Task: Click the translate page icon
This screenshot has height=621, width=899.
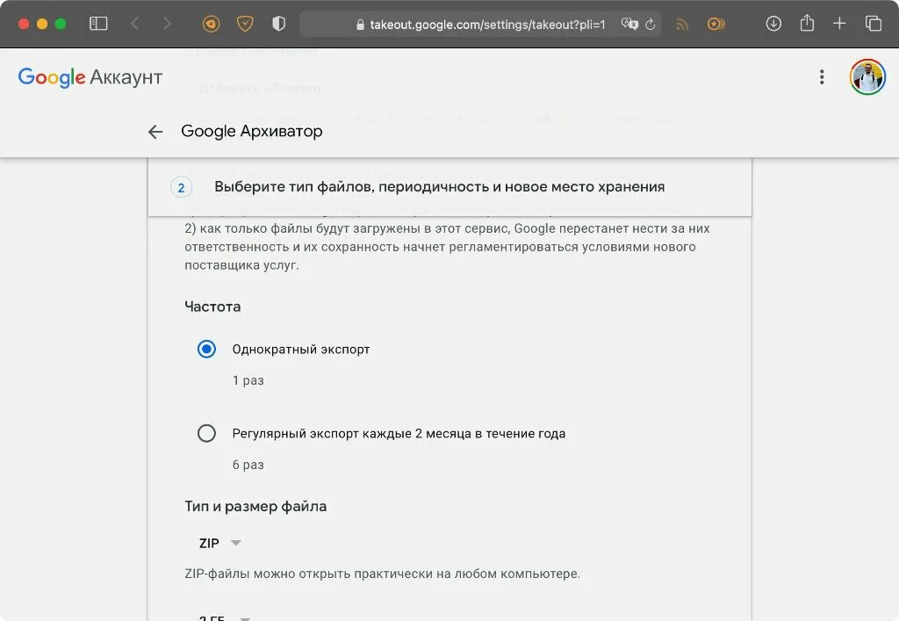Action: pyautogui.click(x=629, y=25)
